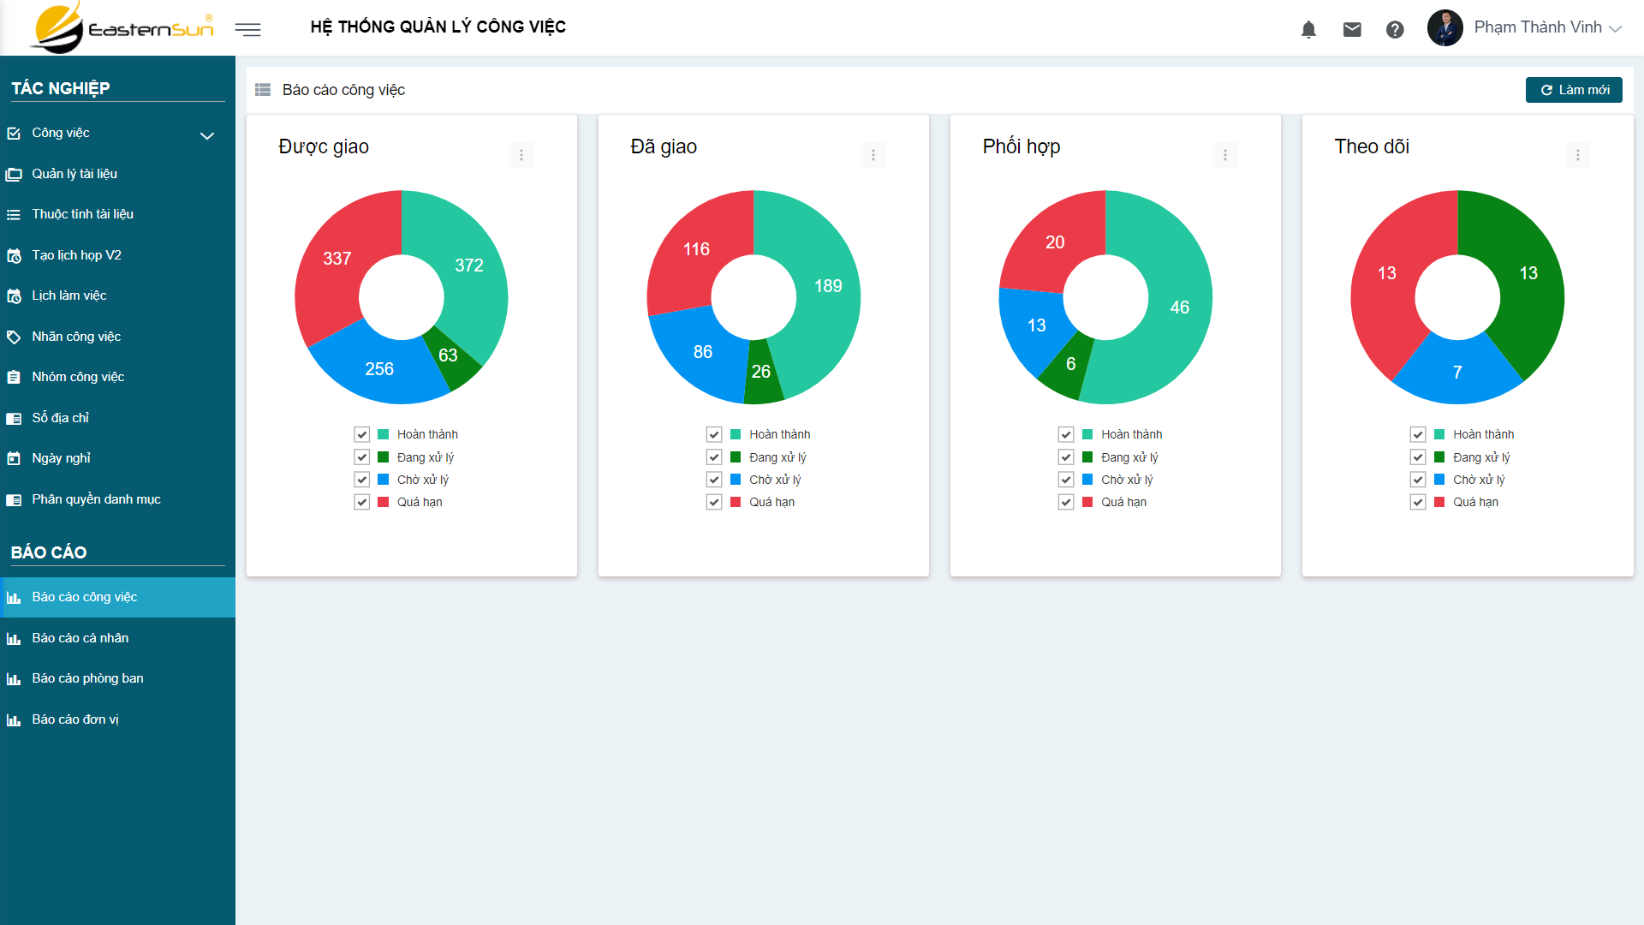Expand the Công việc menu chevron
1644x925 pixels.
(207, 135)
